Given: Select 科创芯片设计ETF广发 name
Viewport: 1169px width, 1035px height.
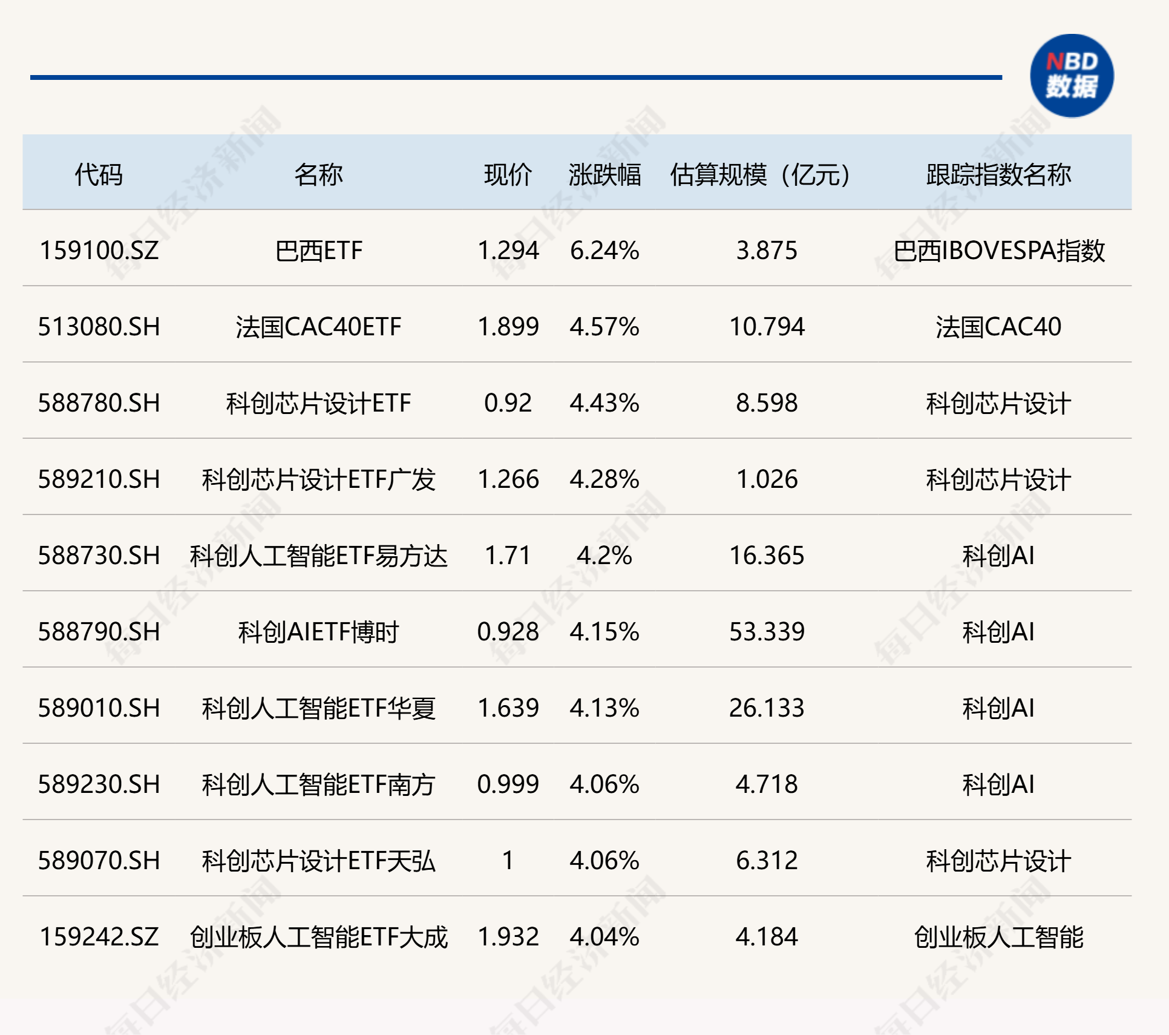Looking at the screenshot, I should pyautogui.click(x=318, y=479).
